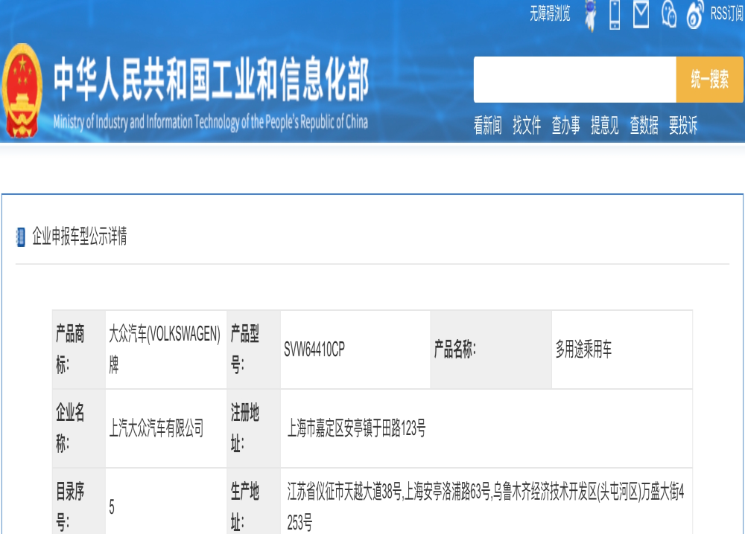The image size is (745, 534).
Task: Select the 企业名称 label cell
Action: 79,428
